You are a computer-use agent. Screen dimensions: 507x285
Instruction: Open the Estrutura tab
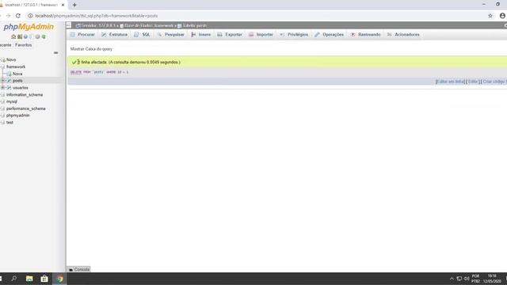(114, 35)
